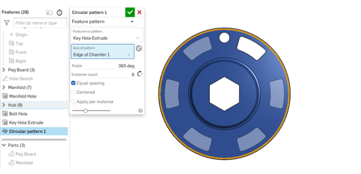Click the clock icon beside Axis of pattern
This screenshot has height=174, width=361.
[139, 48]
